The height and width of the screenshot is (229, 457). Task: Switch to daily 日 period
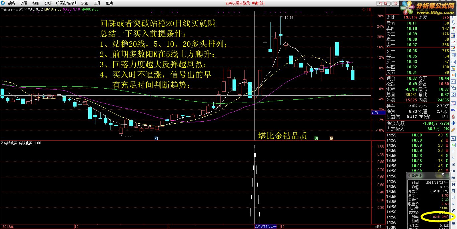point(453,185)
